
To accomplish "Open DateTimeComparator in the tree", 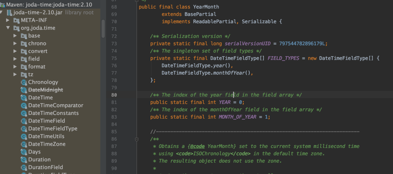I will pos(56,105).
